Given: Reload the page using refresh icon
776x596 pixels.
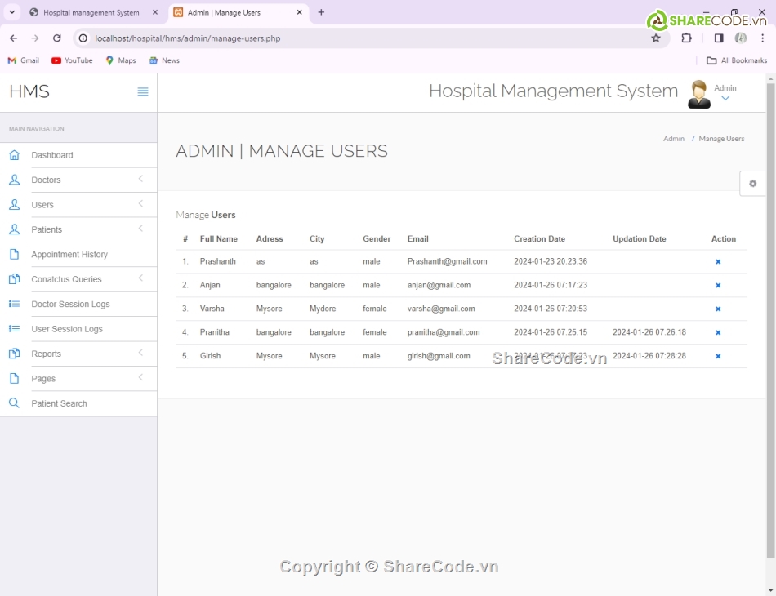Looking at the screenshot, I should point(57,38).
